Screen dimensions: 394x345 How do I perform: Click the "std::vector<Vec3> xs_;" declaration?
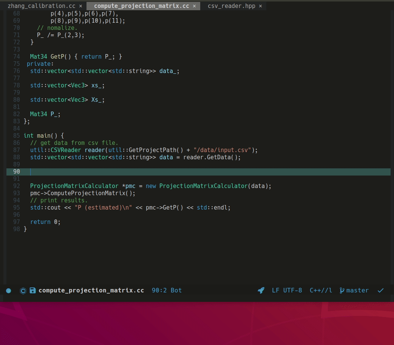67,85
